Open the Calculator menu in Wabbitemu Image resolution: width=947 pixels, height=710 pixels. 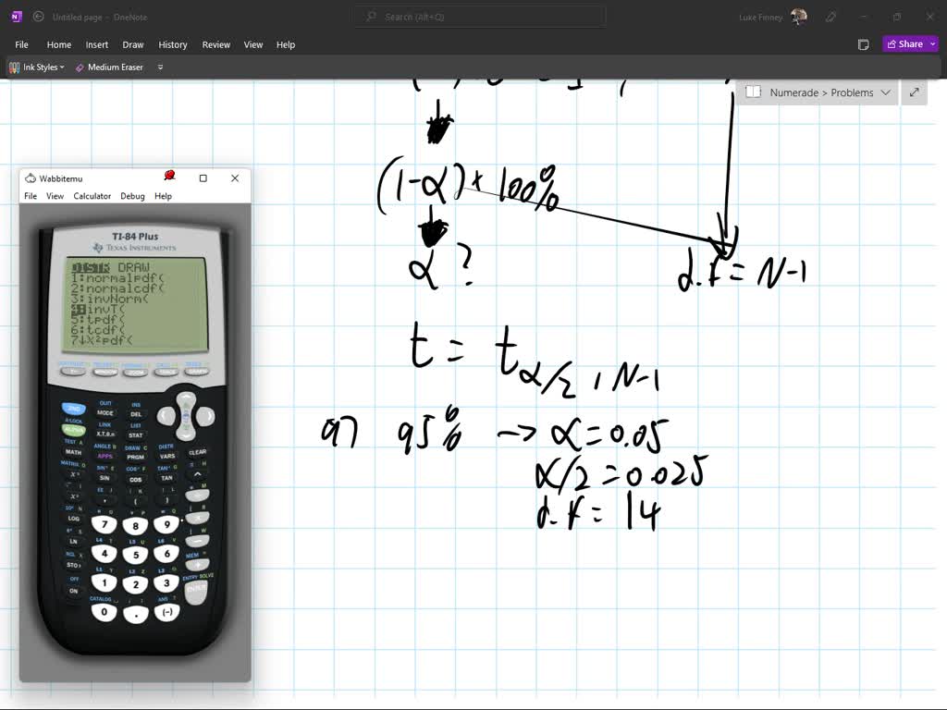[x=92, y=196]
